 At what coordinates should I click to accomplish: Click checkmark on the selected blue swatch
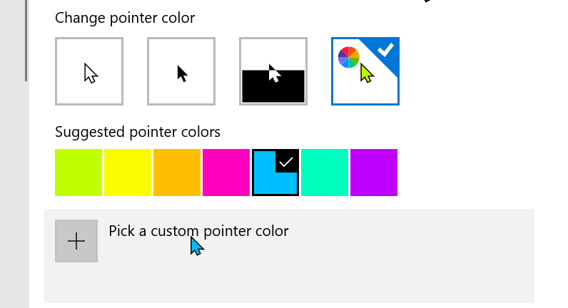(x=286, y=161)
